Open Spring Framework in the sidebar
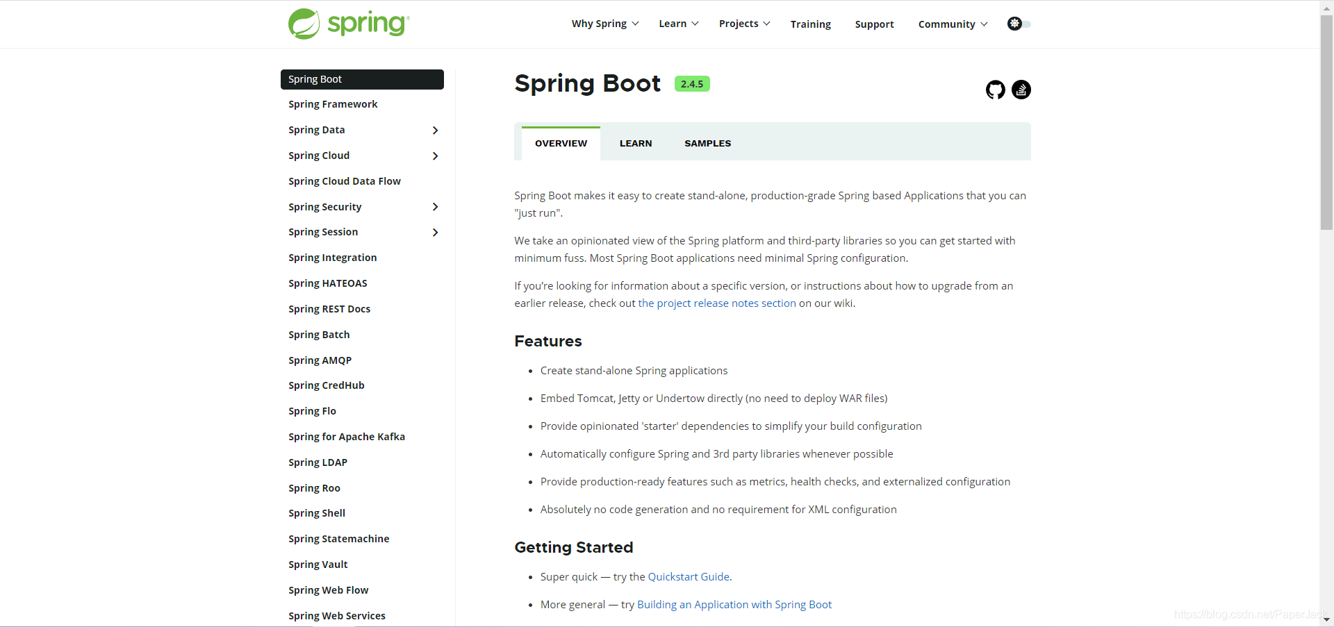The height and width of the screenshot is (627, 1334). point(333,104)
